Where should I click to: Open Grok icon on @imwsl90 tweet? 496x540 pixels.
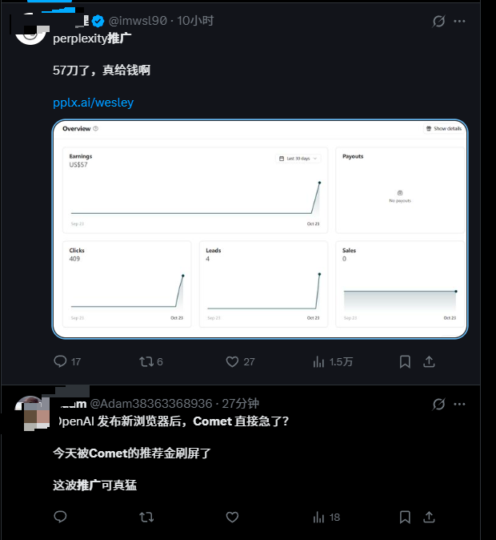[438, 21]
